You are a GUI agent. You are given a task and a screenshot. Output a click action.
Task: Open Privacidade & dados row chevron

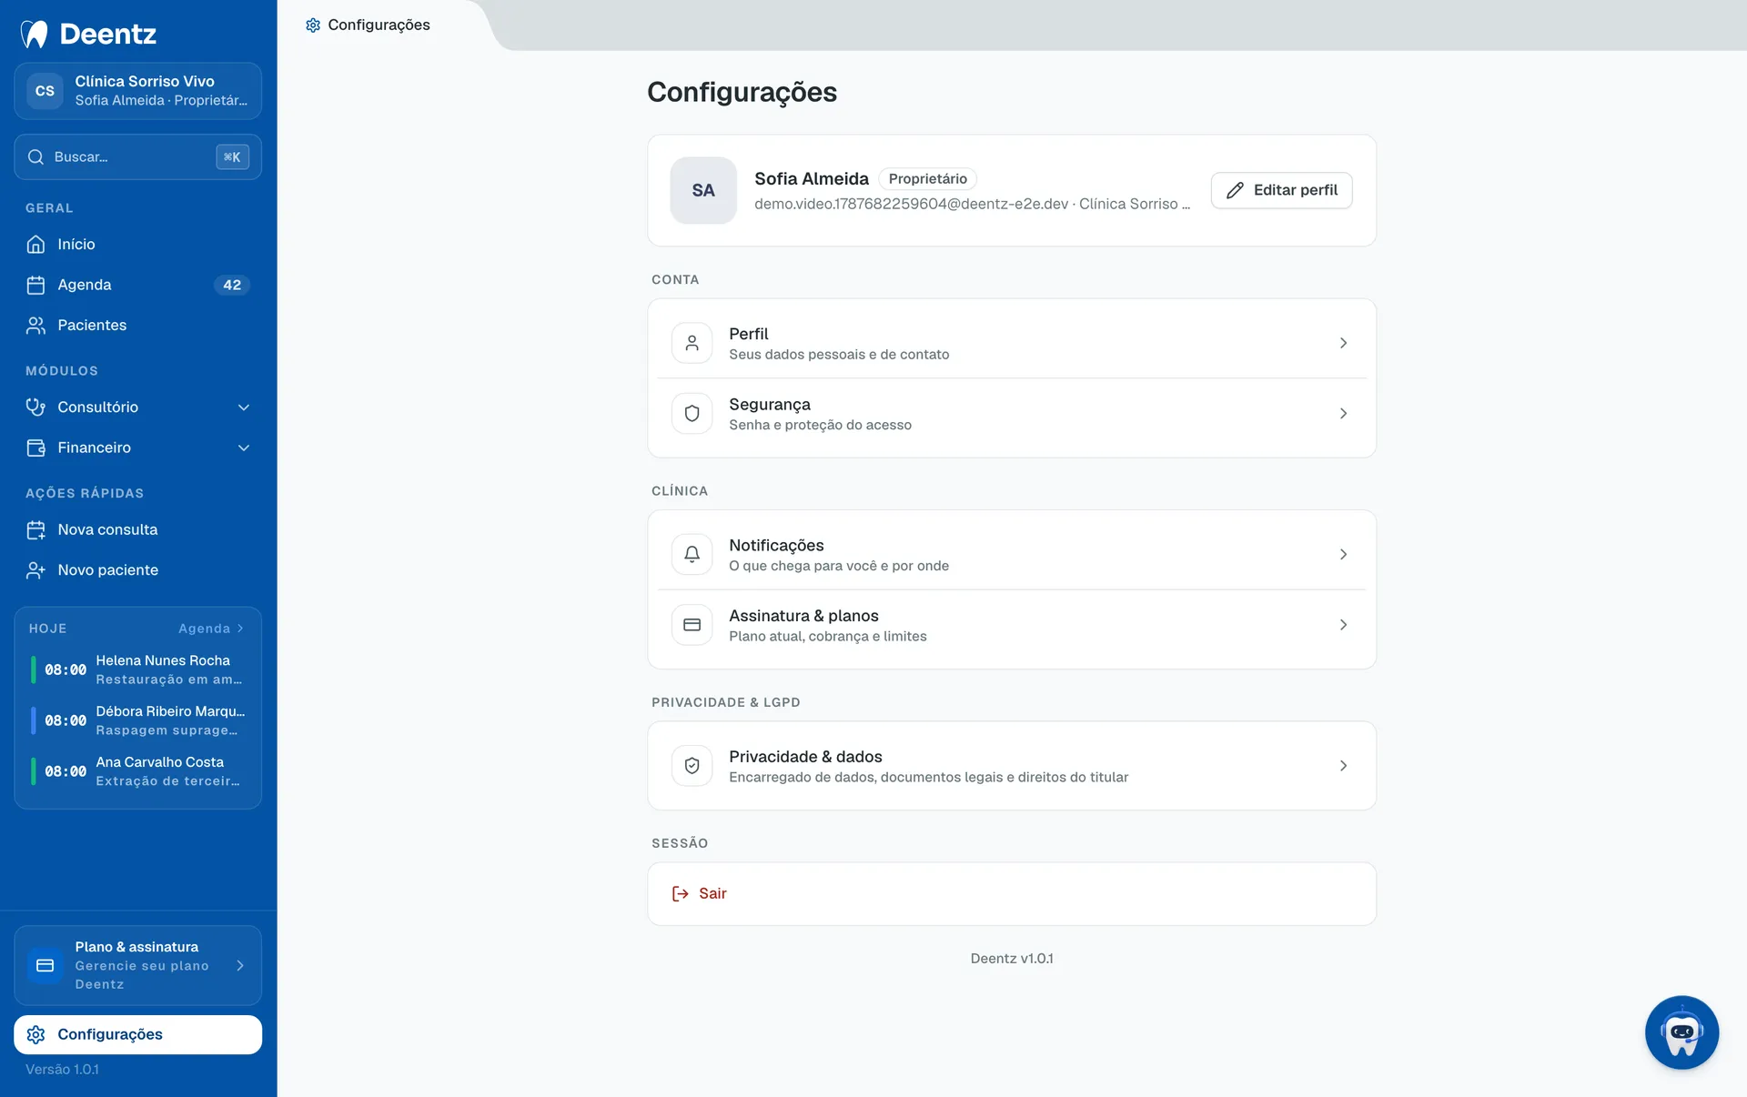click(1343, 766)
